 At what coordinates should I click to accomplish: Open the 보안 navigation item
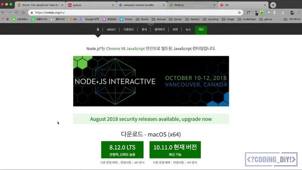pos(175,29)
